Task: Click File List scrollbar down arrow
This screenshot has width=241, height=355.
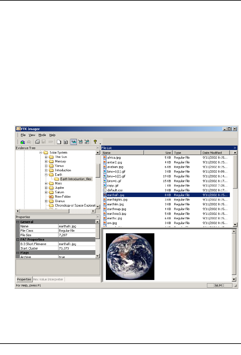Action: coord(235,225)
